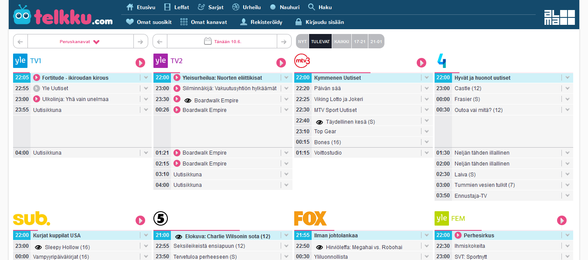
Task: Click the play button beside the FEM channel
Action: (x=562, y=221)
